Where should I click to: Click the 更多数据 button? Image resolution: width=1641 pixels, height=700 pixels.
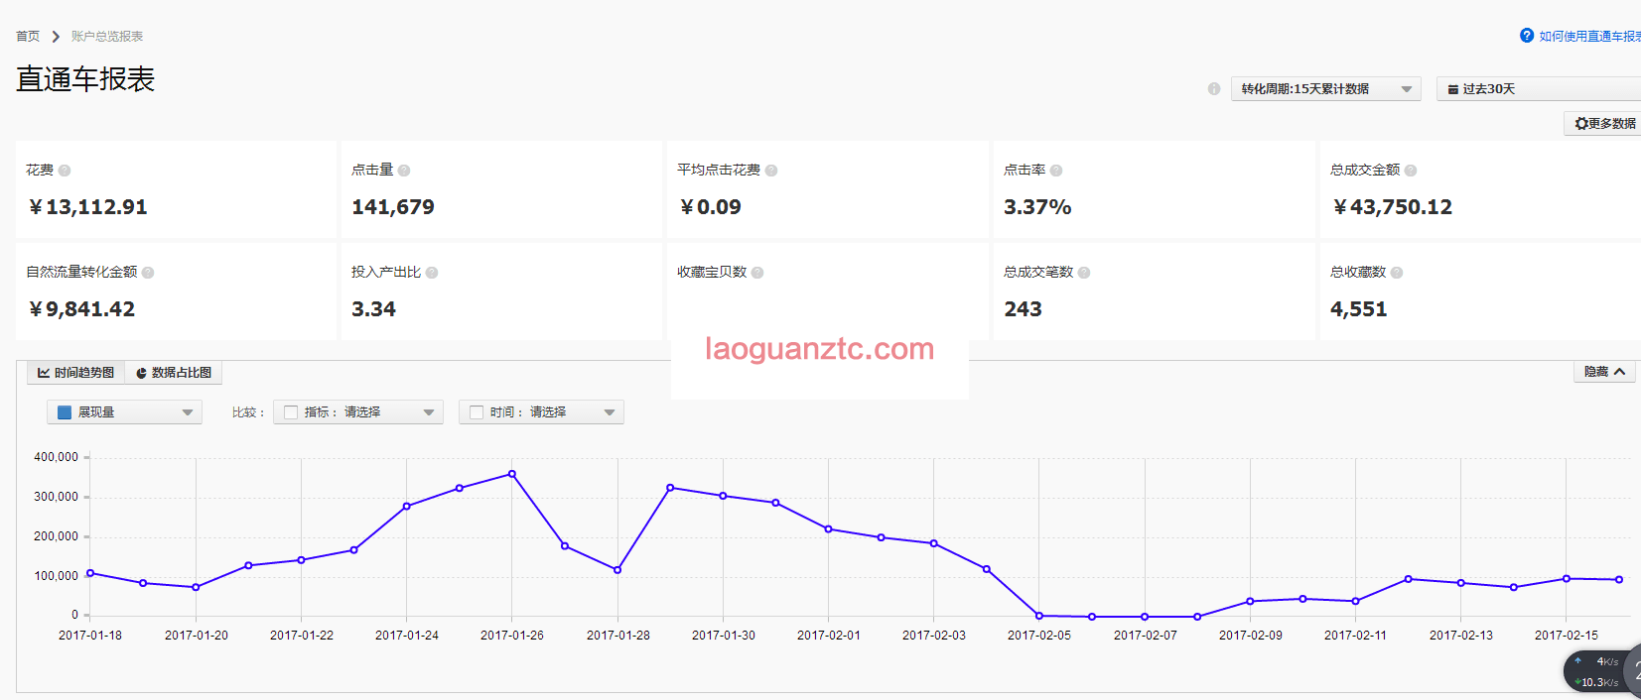(x=1603, y=124)
